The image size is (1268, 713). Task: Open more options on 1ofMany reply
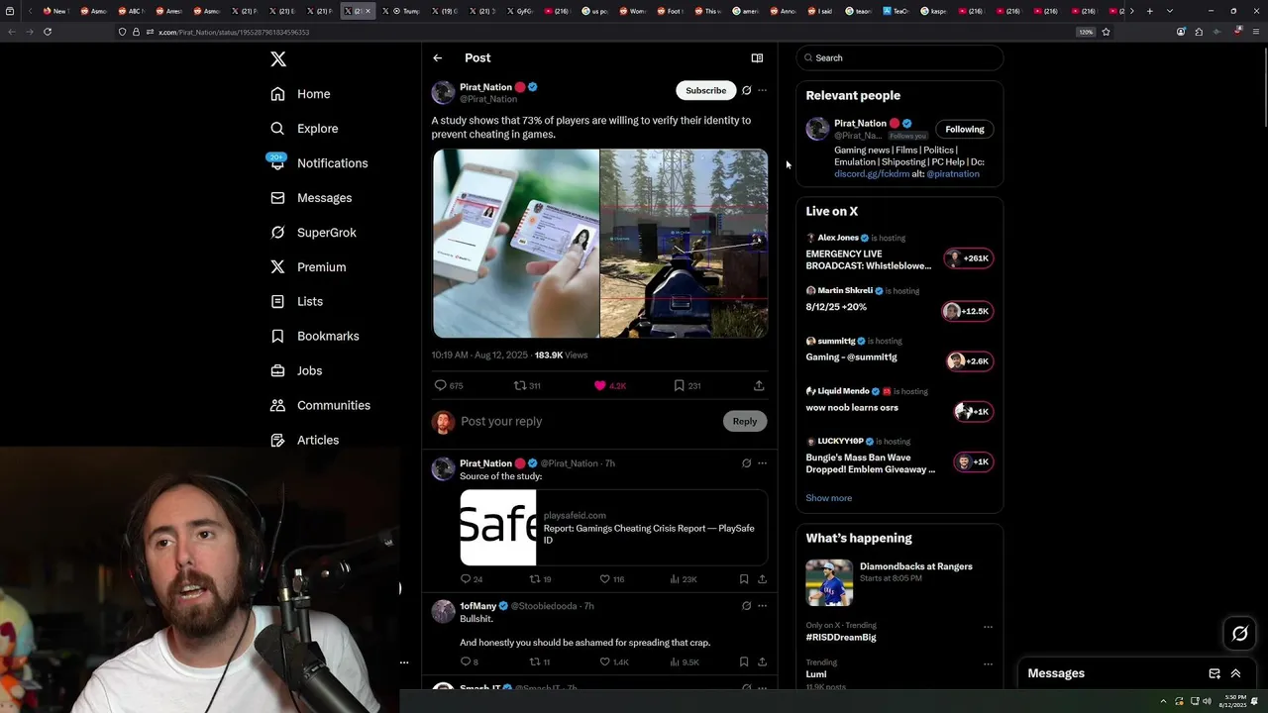(762, 606)
